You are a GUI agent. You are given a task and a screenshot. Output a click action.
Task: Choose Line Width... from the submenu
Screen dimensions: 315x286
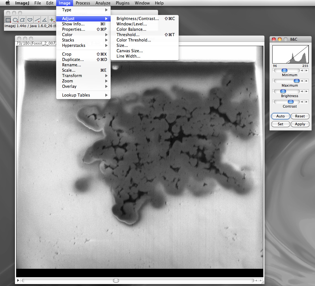pyautogui.click(x=145, y=56)
